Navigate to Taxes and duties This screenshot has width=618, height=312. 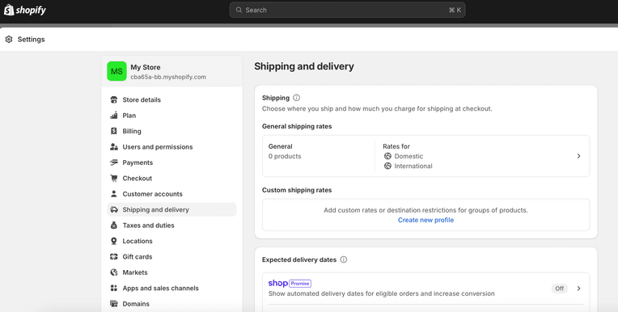[171, 226]
